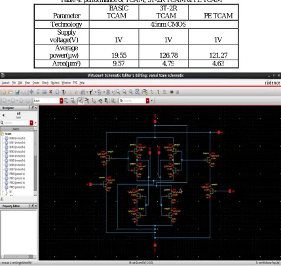Select NM6 in the Navigator tree

click(17, 165)
